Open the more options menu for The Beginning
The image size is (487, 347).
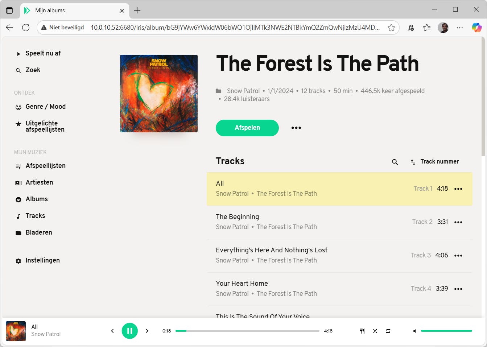click(x=458, y=222)
